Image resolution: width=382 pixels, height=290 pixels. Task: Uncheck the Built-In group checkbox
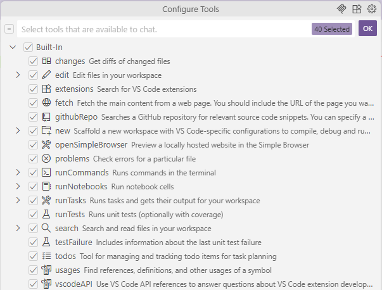pos(28,47)
